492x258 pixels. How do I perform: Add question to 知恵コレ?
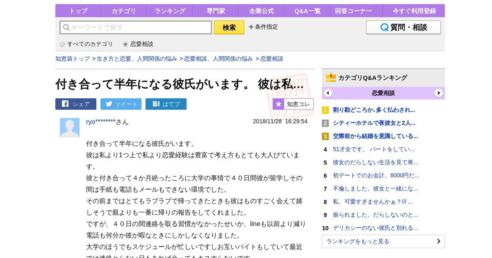coord(293,104)
